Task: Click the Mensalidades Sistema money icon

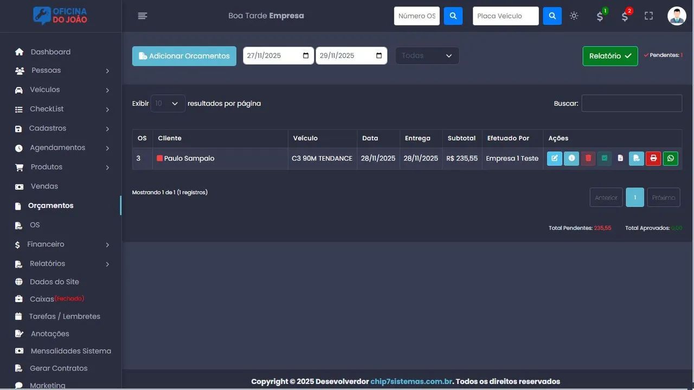Action: [19, 351]
